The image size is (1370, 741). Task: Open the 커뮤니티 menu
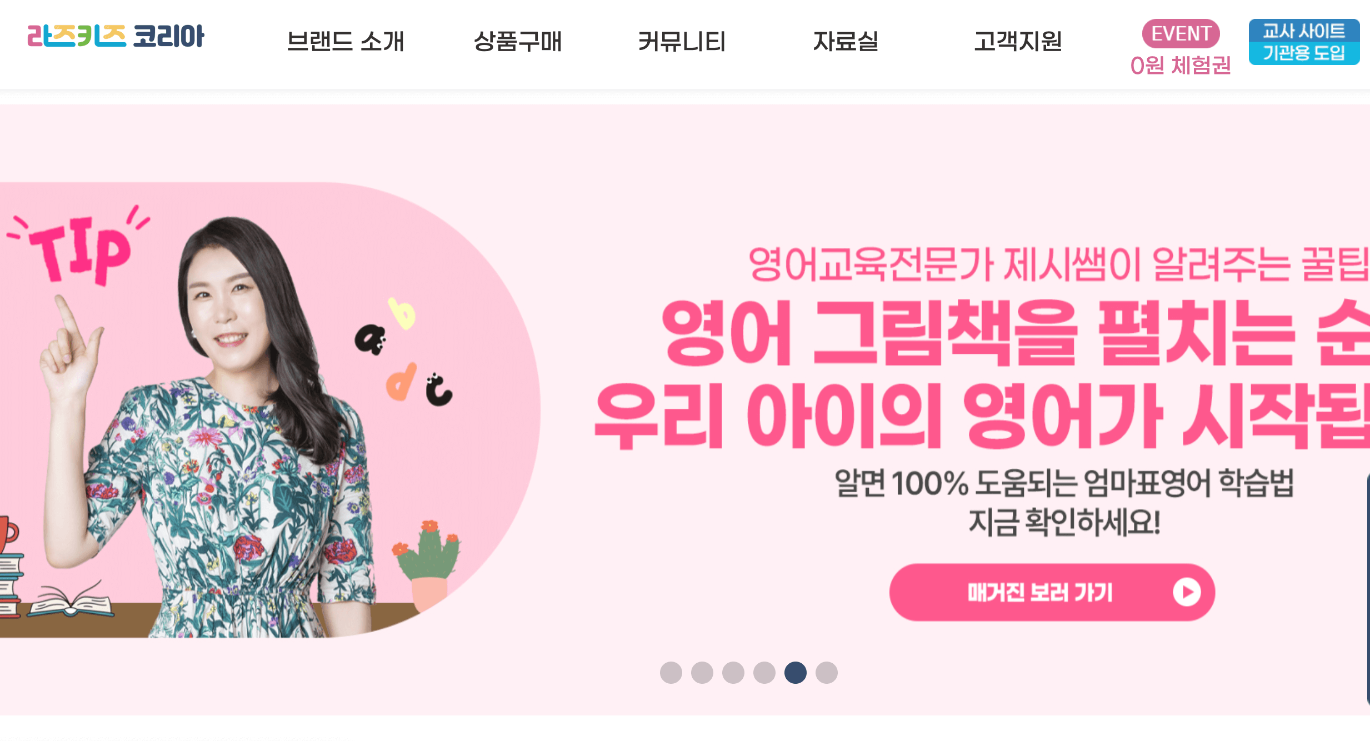[682, 41]
